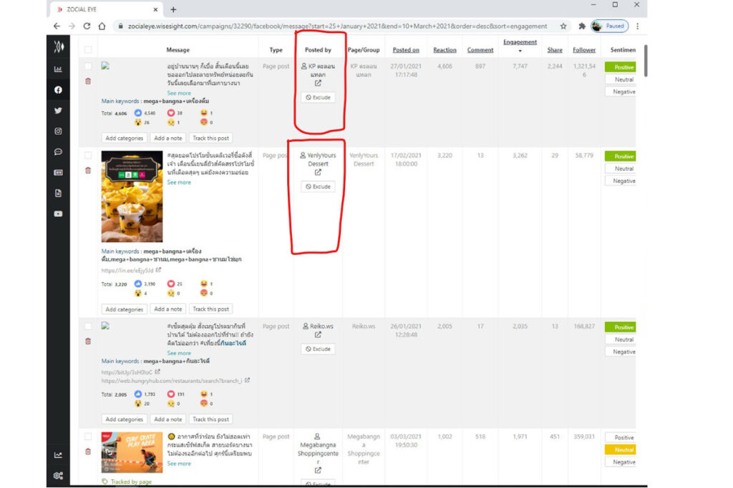This screenshot has width=733, height=488.
Task: Delete the KP post with trash icon
Action: [88, 81]
